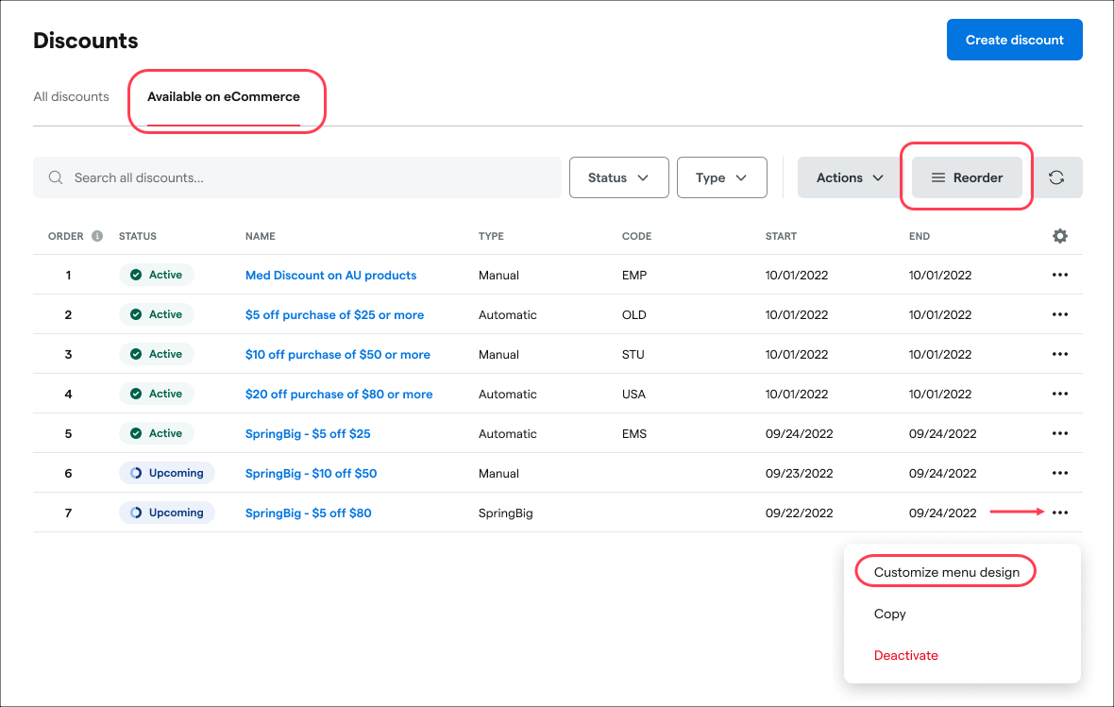Open the Actions dropdown
1114x707 pixels.
pyautogui.click(x=850, y=177)
